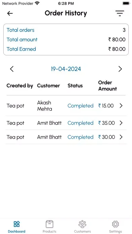Image resolution: width=132 pixels, height=234 pixels.
Task: Tap the Status column header
Action: [x=75, y=86]
